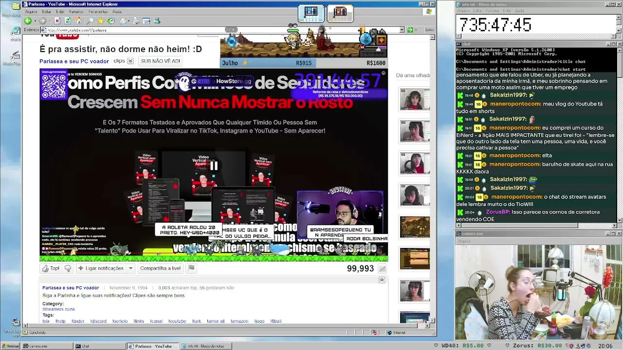The image size is (623, 350).
Task: Click the Julho donation goal progress bar
Action: pos(304,63)
